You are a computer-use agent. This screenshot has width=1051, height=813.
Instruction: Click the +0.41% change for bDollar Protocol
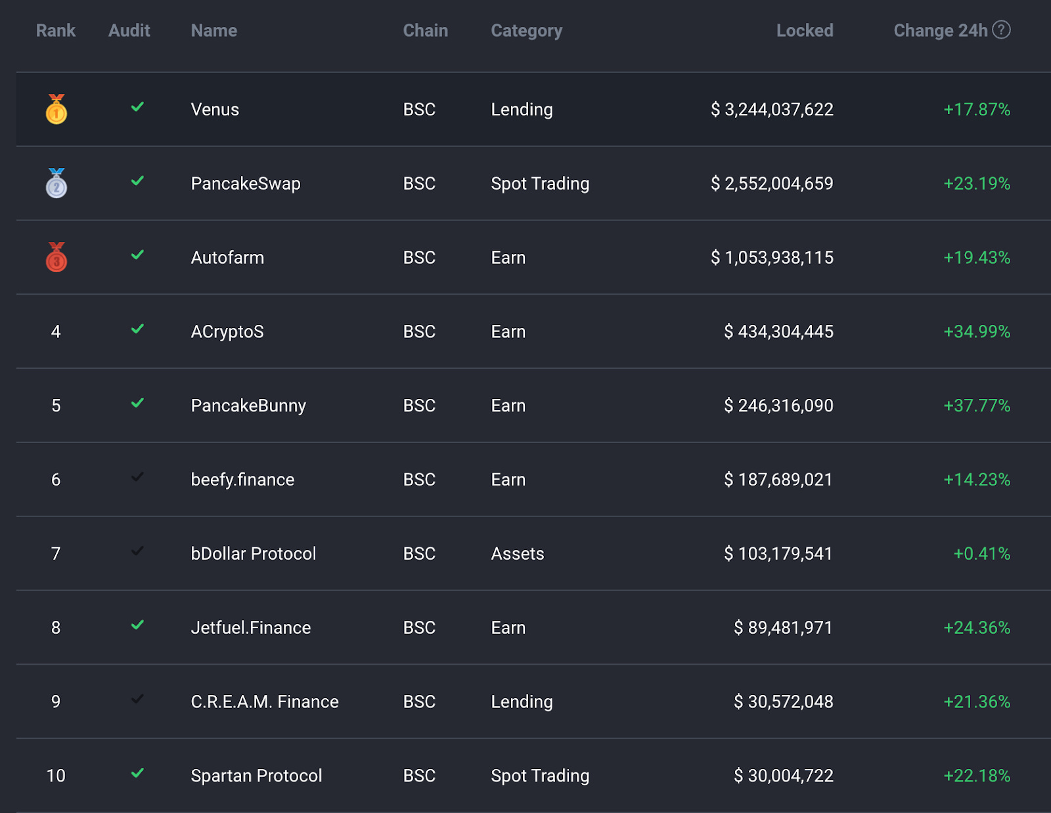pyautogui.click(x=982, y=554)
